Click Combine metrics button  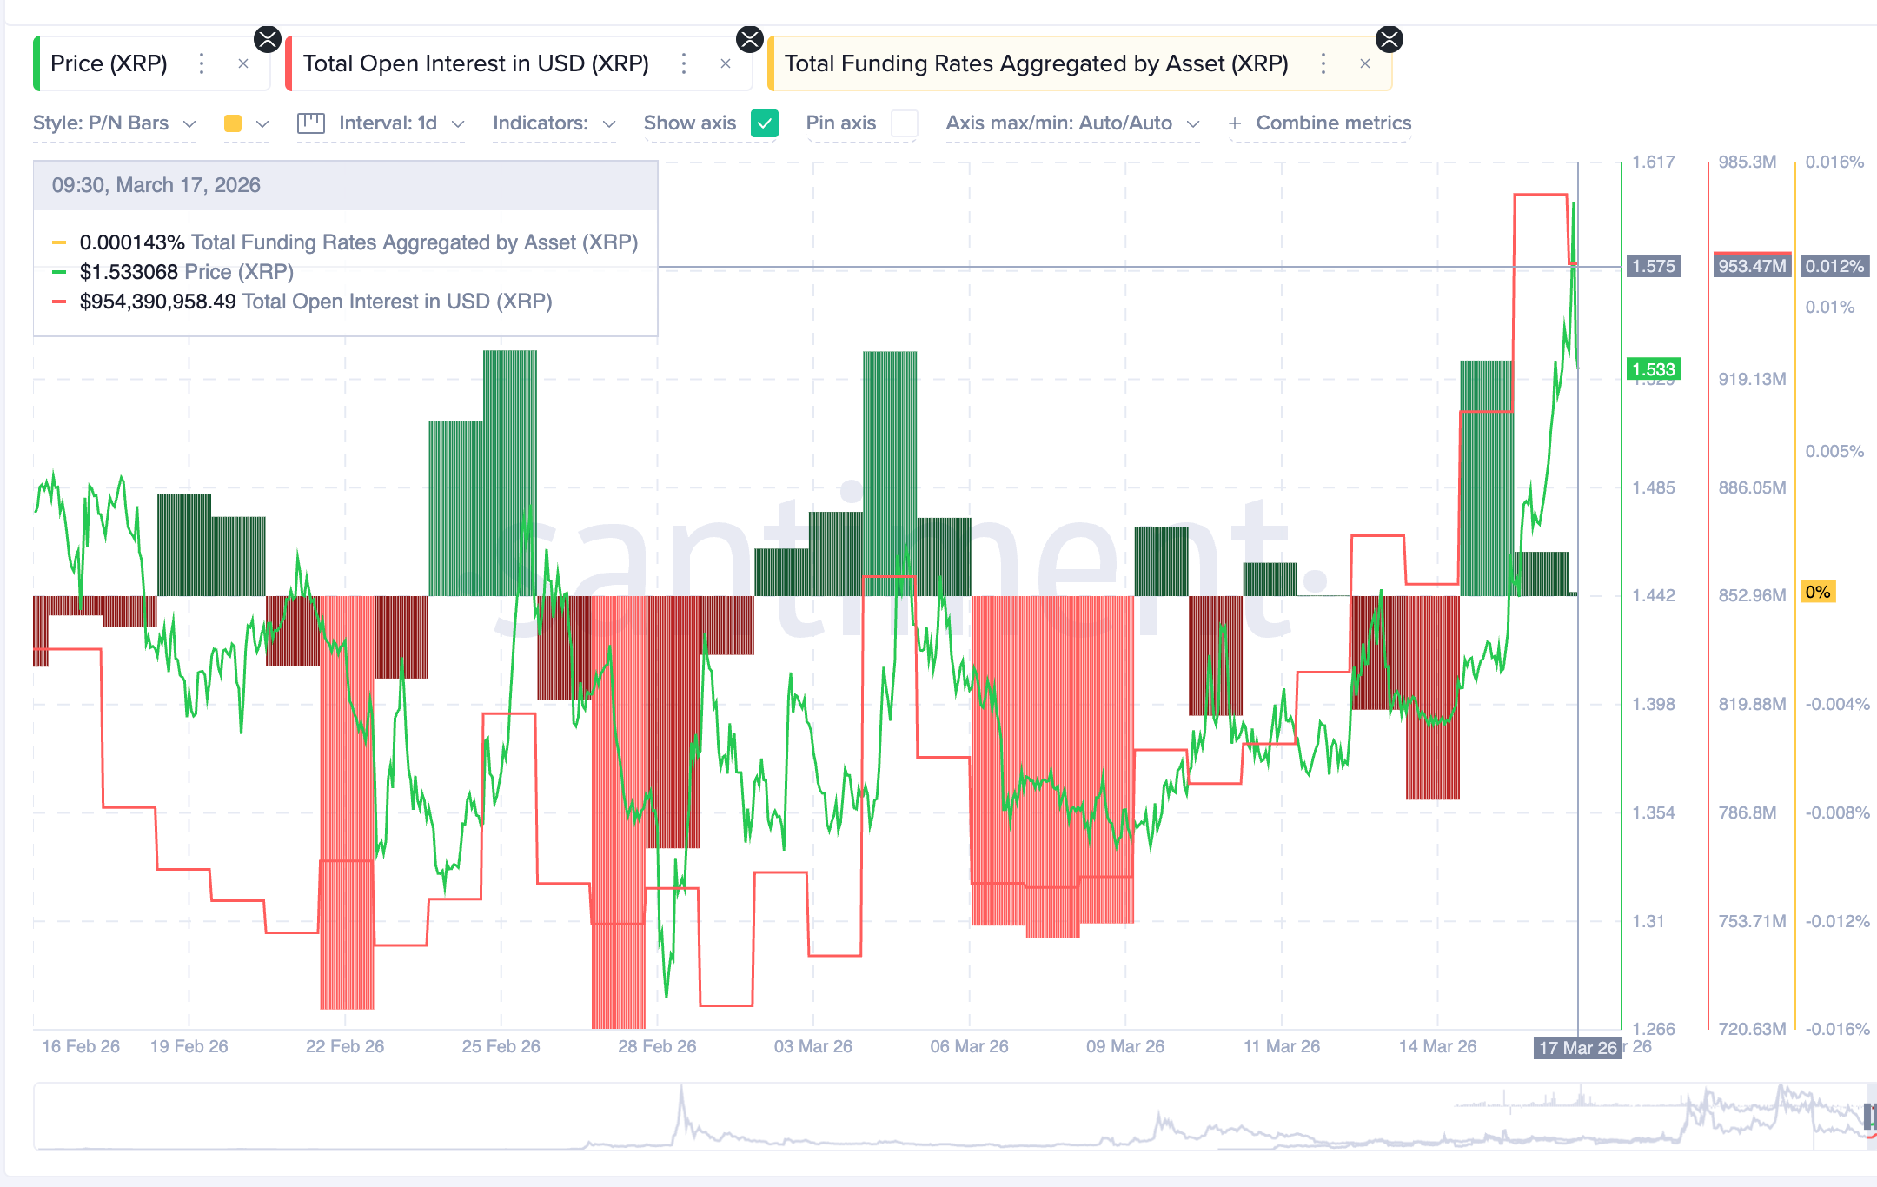tap(1333, 123)
